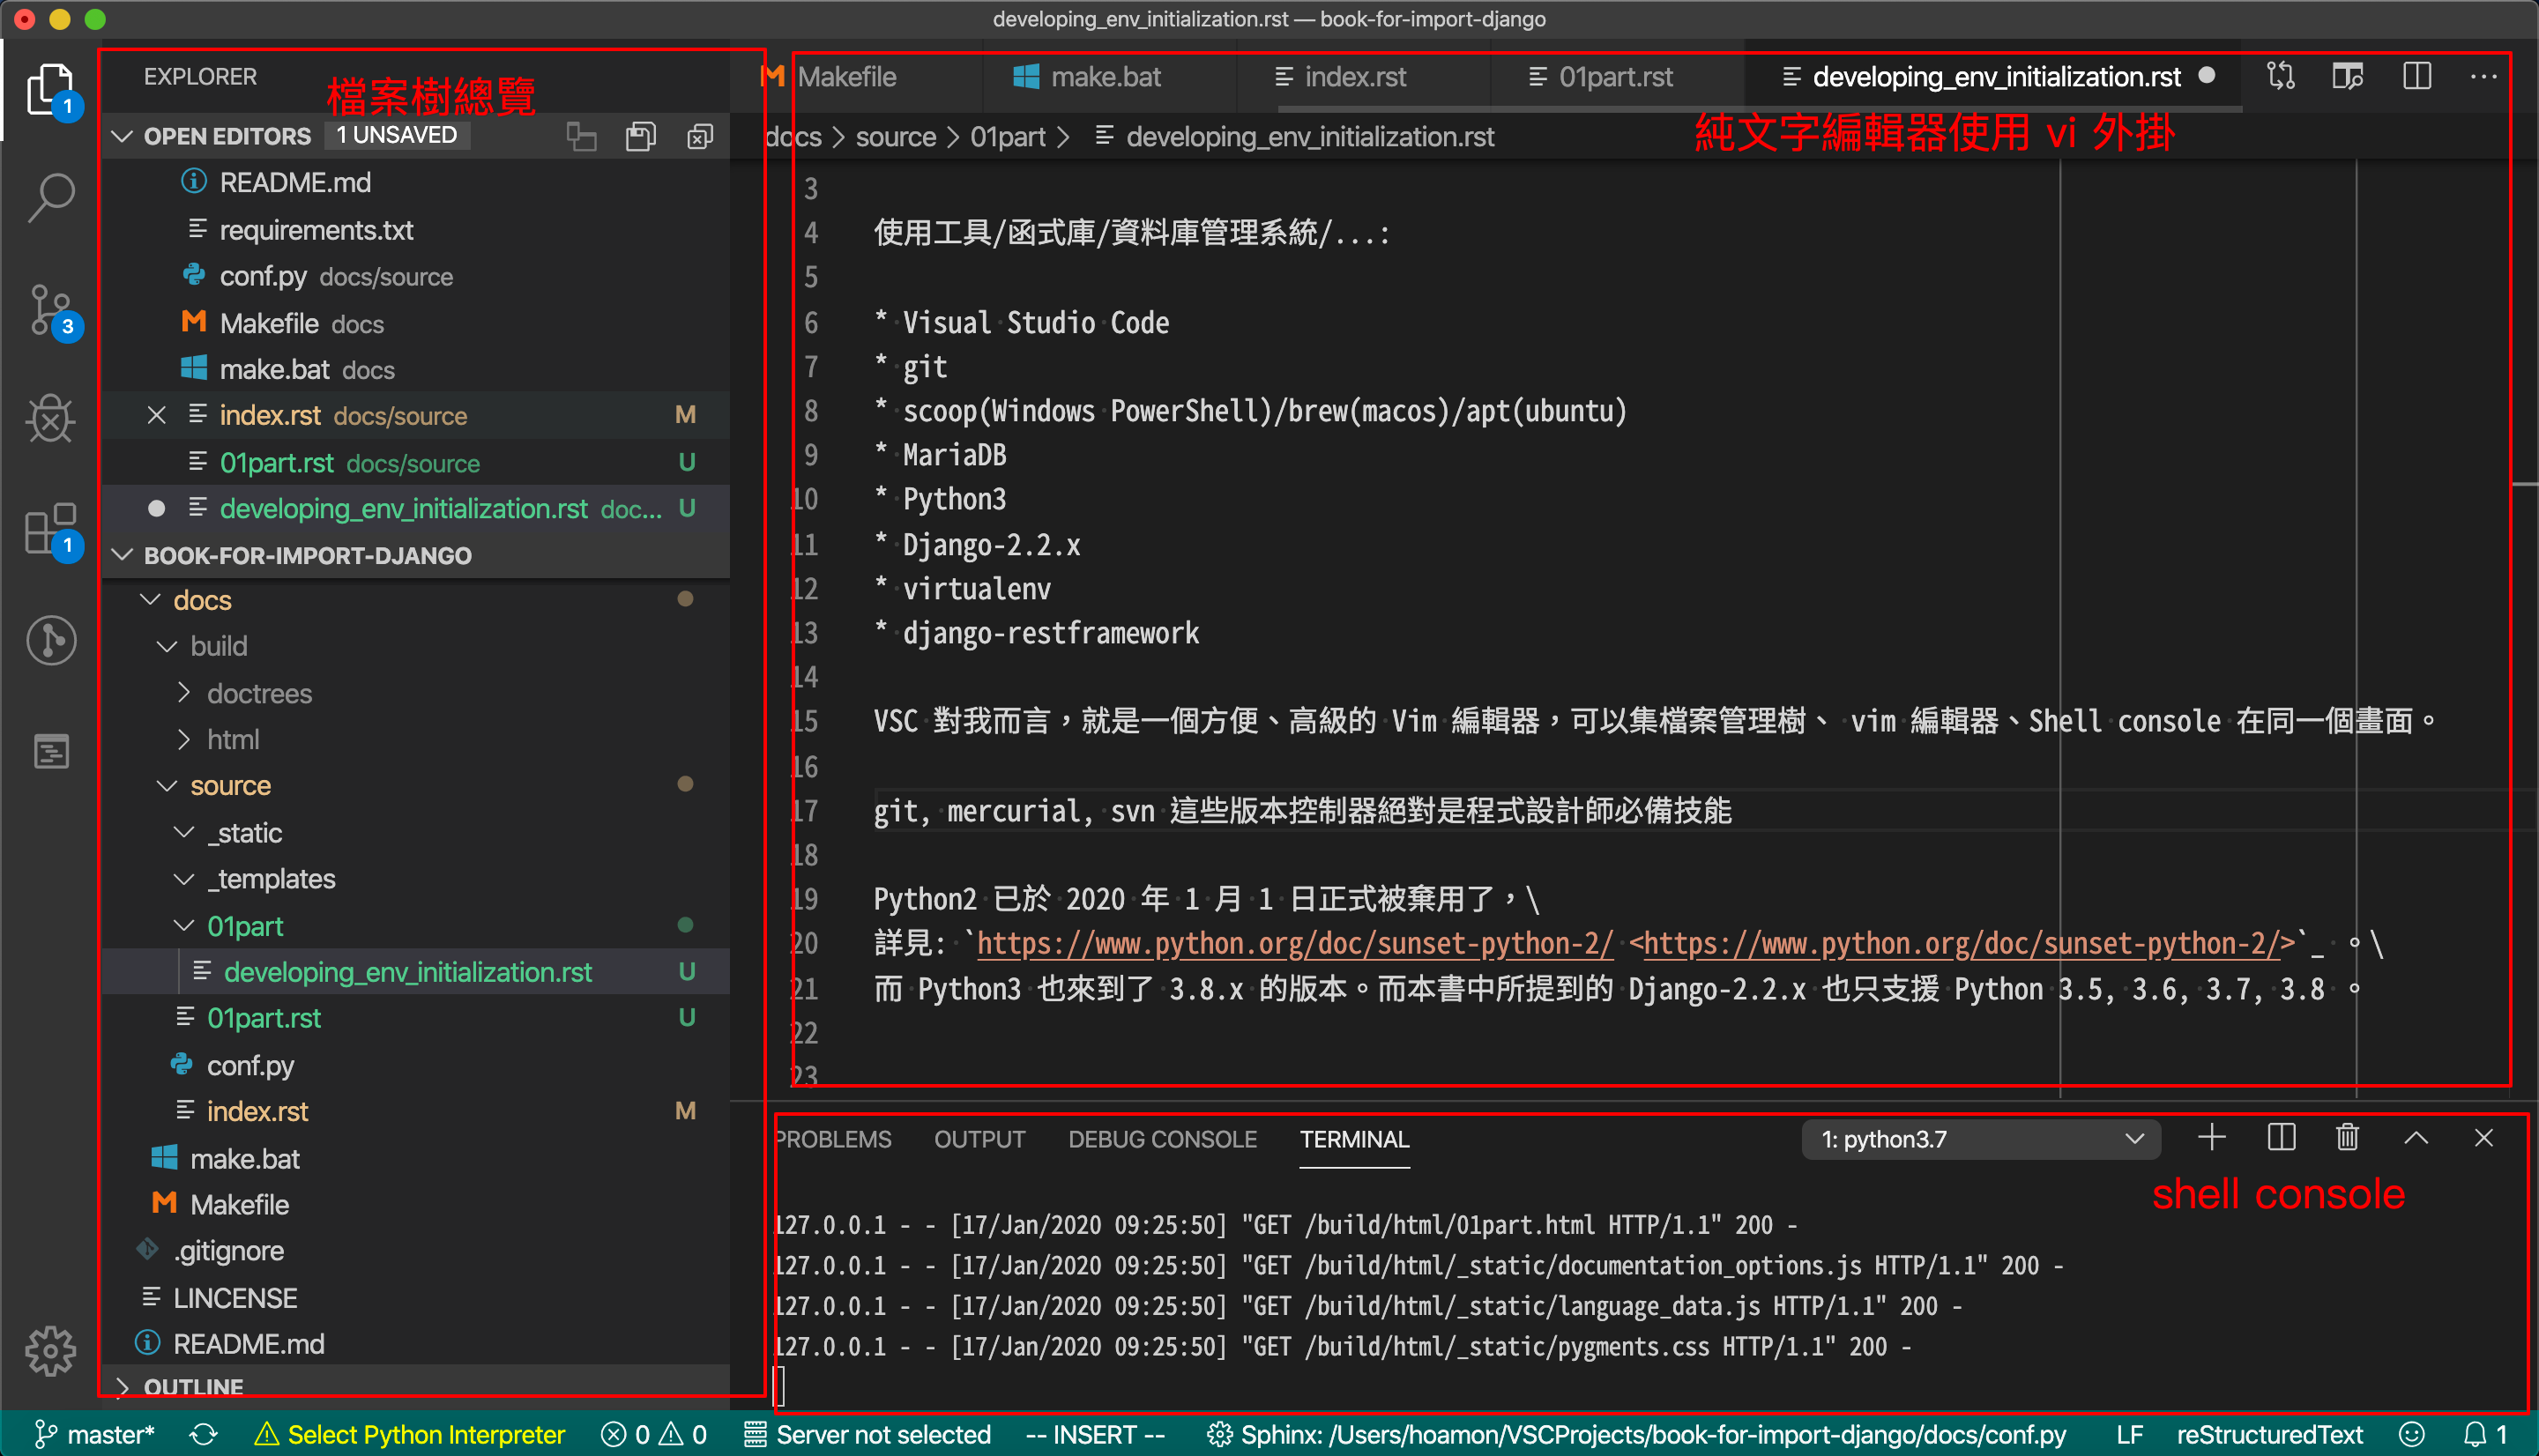Open the notifications bell icon
2539x1456 pixels.
click(x=2484, y=1434)
